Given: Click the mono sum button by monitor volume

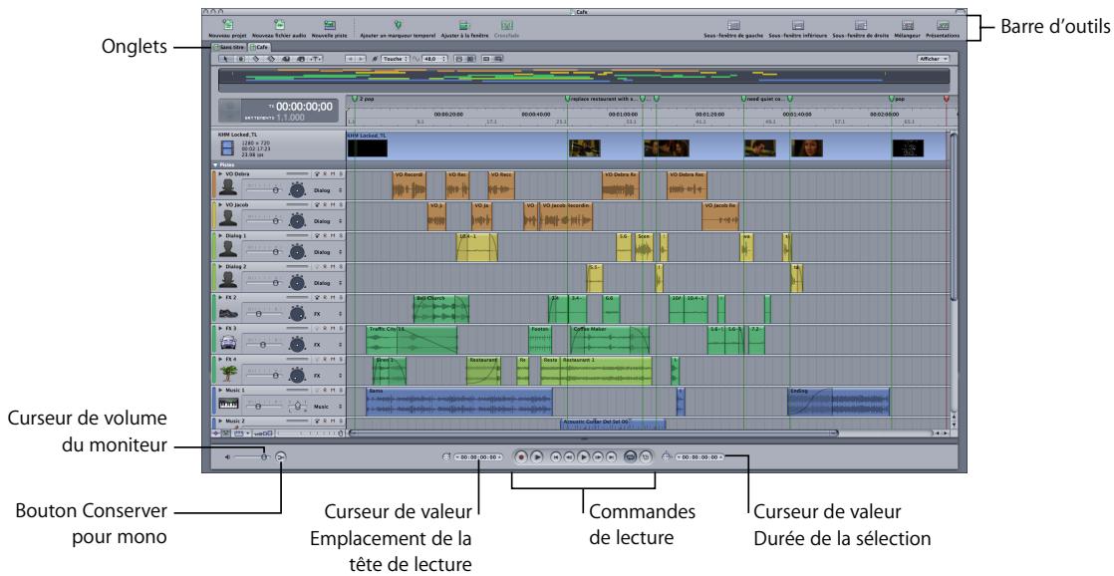Looking at the screenshot, I should coord(280,457).
